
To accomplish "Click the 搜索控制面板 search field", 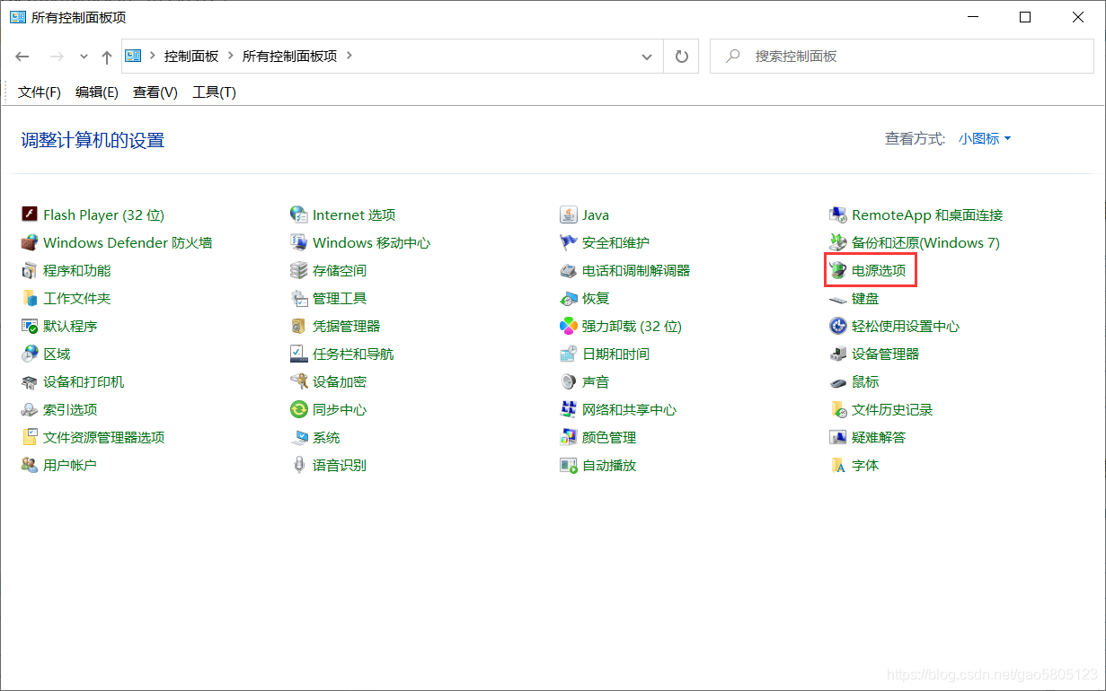I will tap(901, 56).
